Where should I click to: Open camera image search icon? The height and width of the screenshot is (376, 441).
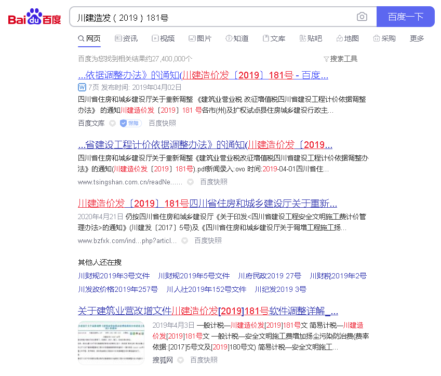(x=362, y=17)
